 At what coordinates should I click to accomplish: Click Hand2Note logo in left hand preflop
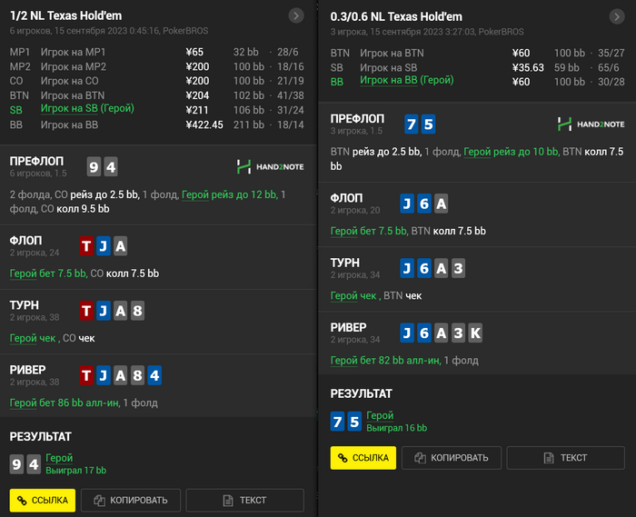point(270,166)
